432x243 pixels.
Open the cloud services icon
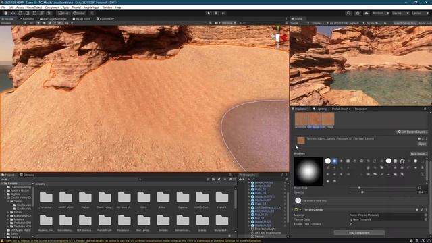pos(367,13)
